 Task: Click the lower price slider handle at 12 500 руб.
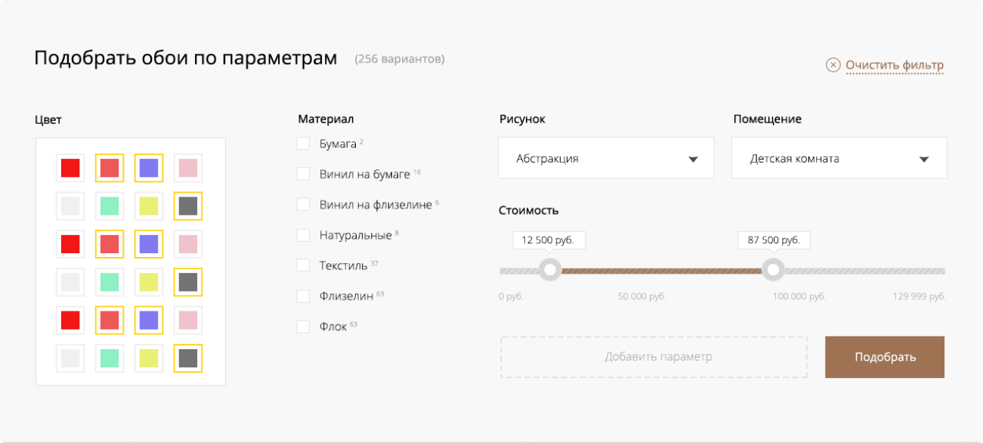click(549, 270)
